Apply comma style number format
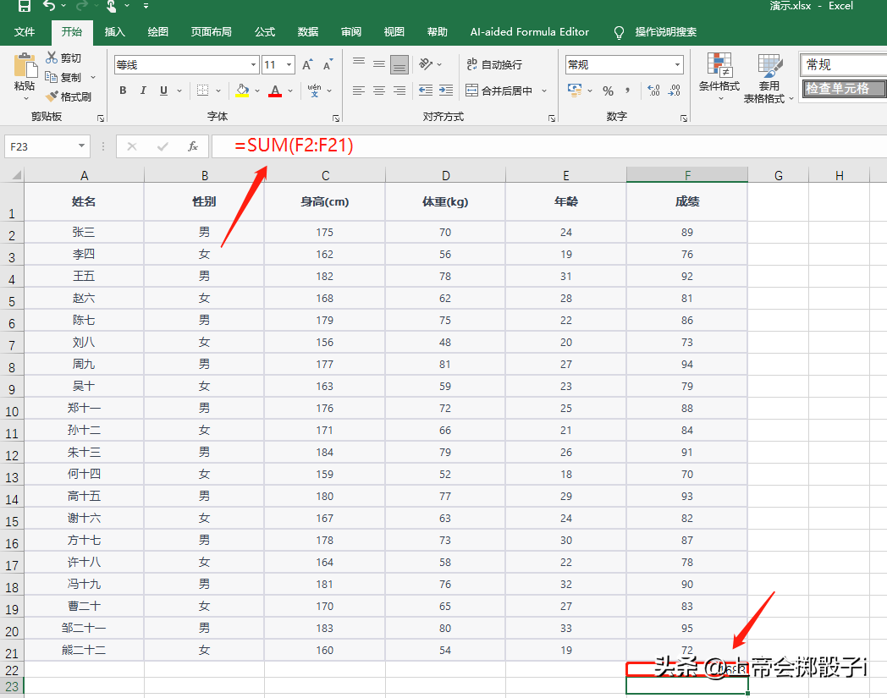This screenshot has width=887, height=698. pos(628,91)
